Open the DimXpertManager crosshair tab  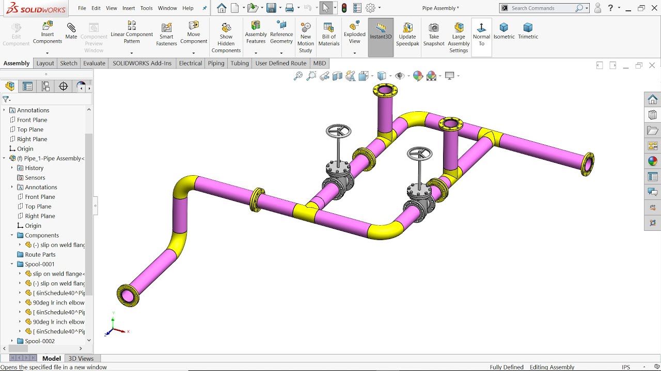click(x=64, y=87)
